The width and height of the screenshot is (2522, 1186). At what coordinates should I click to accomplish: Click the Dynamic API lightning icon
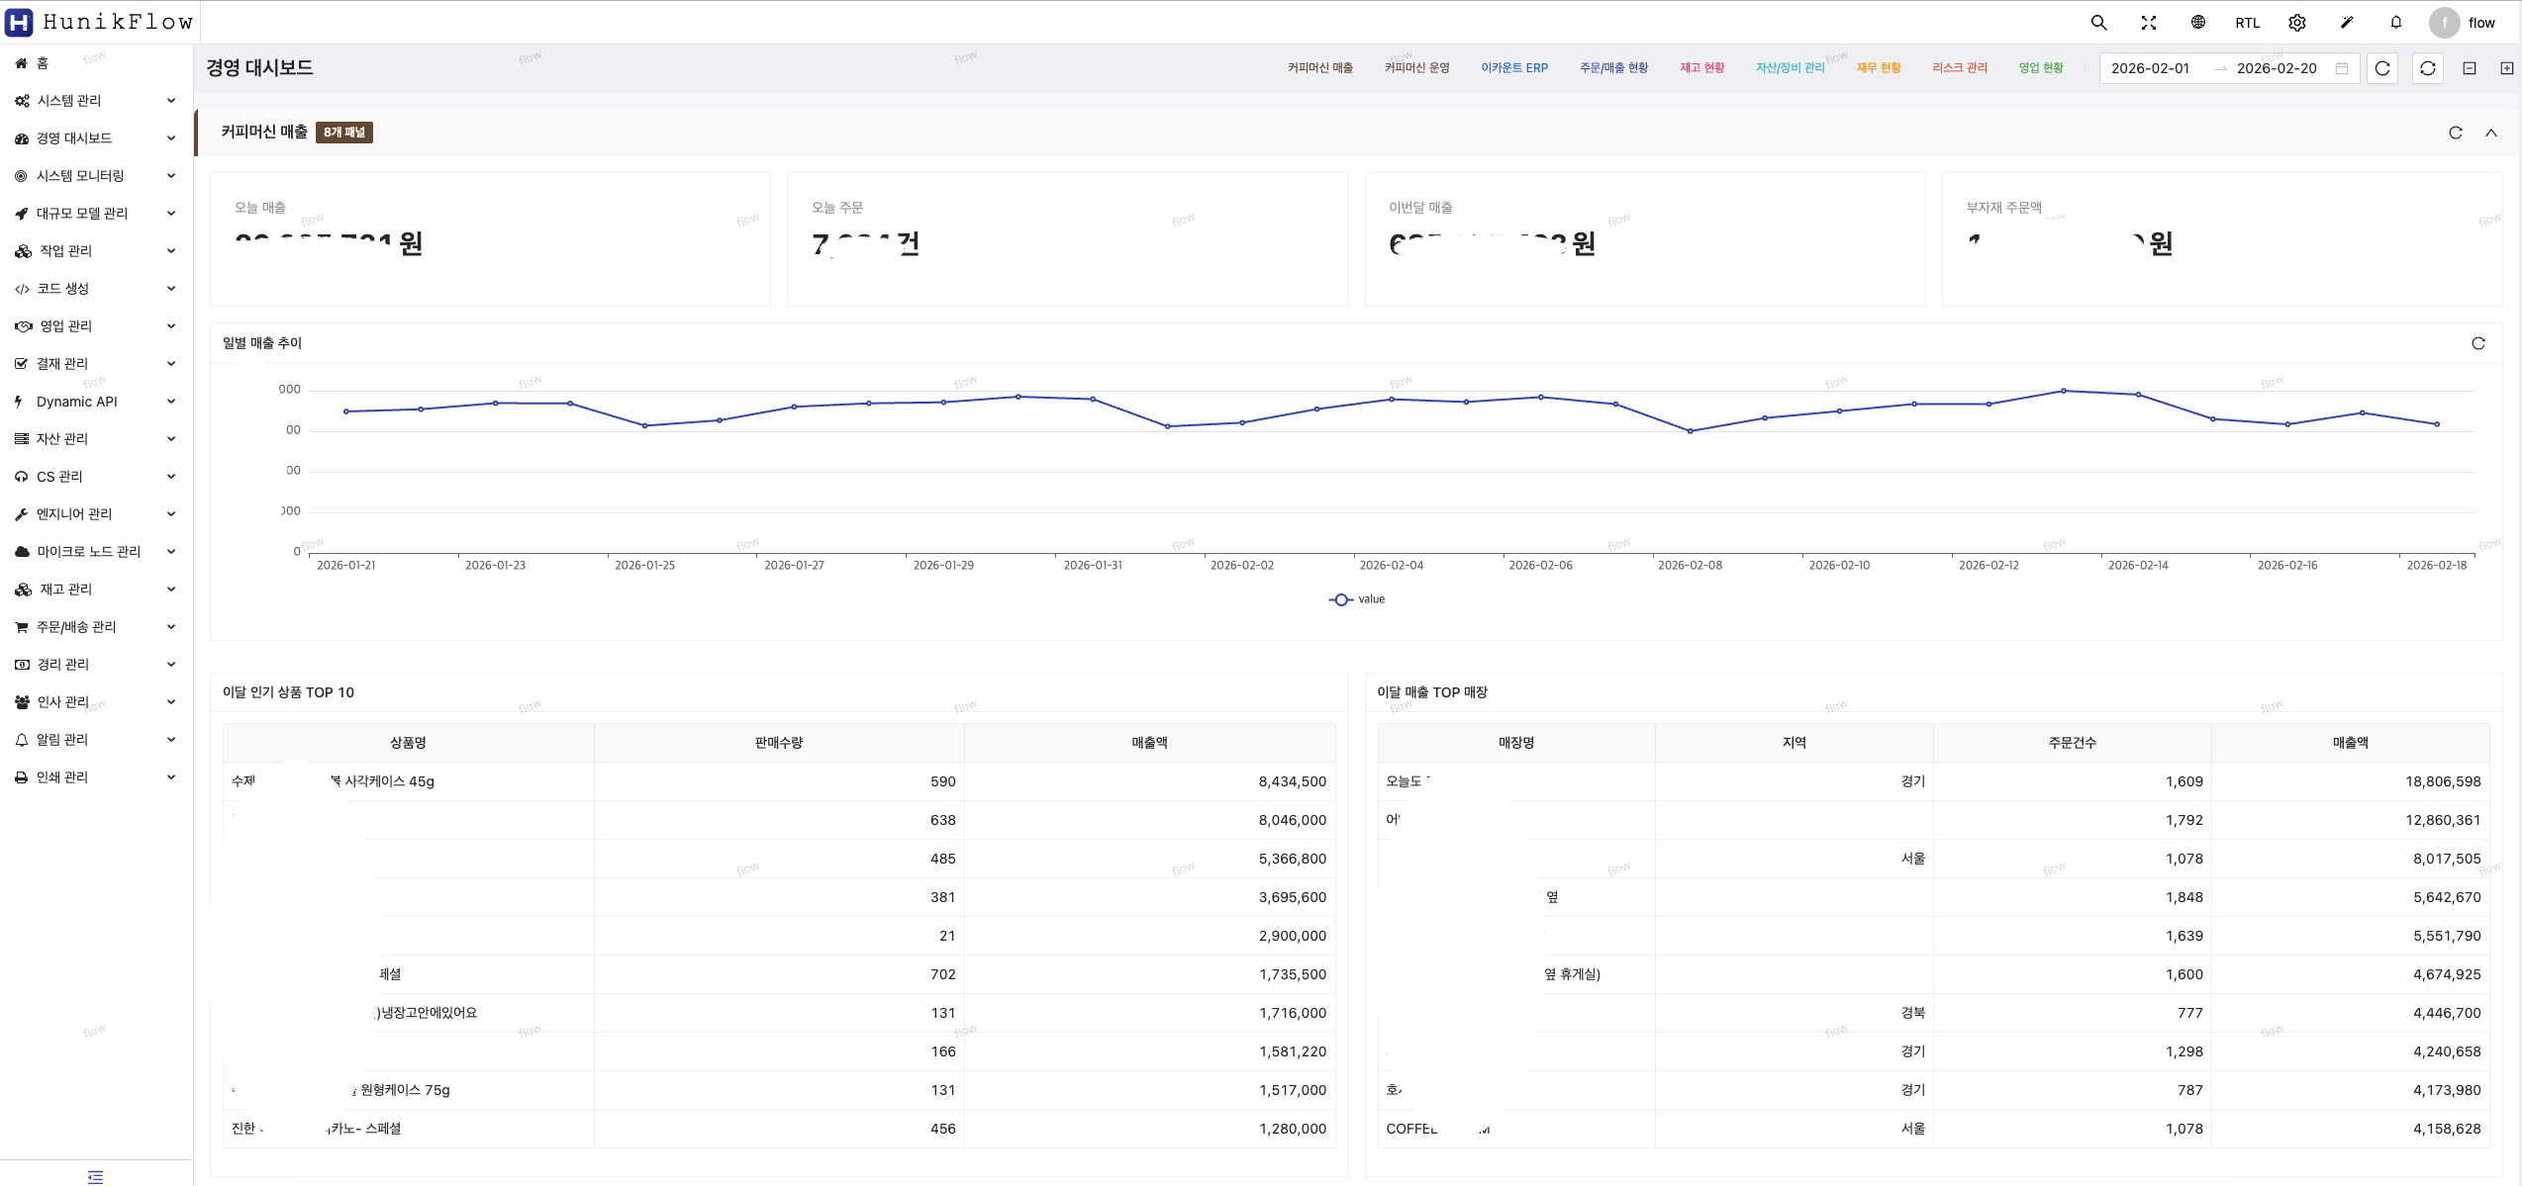pos(19,402)
